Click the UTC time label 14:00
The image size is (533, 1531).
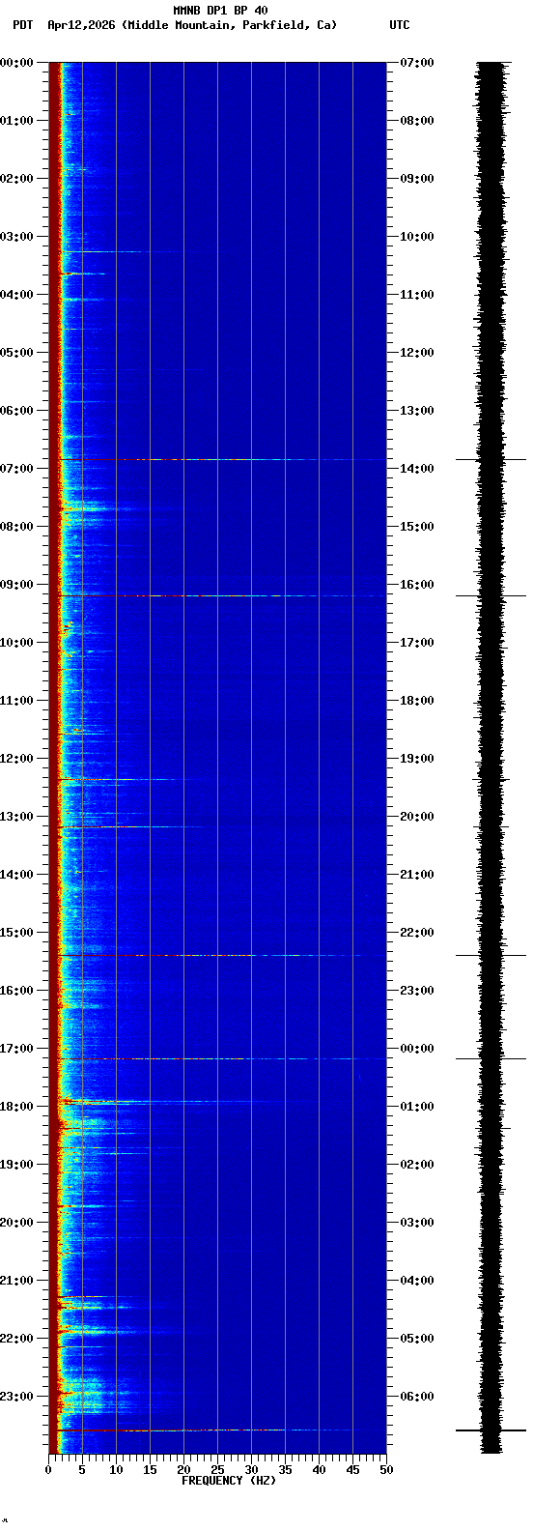tap(416, 469)
